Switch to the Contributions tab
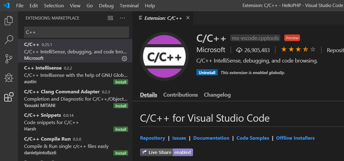The image size is (344, 161). pyautogui.click(x=181, y=95)
